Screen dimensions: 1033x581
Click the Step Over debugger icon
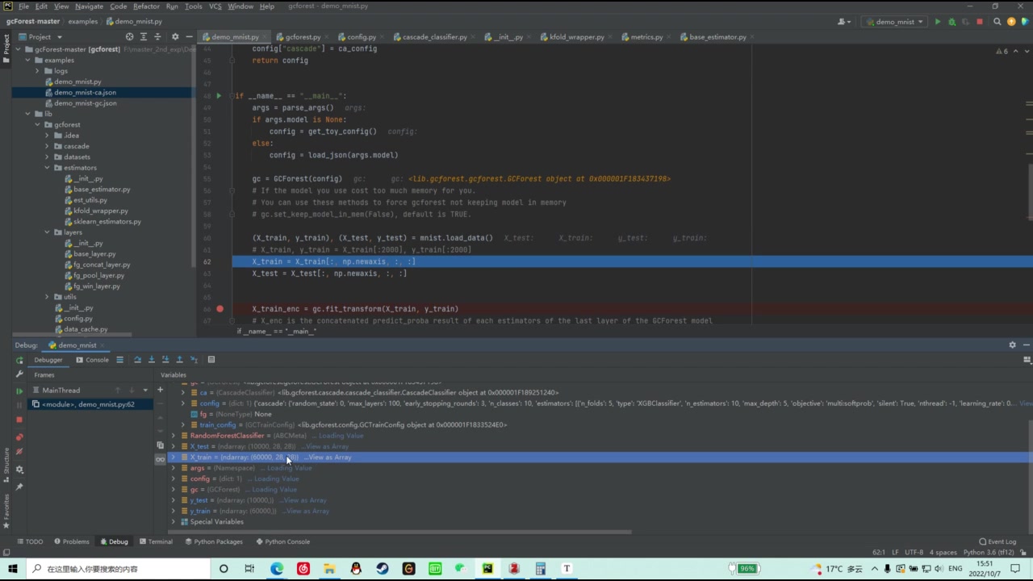137,360
